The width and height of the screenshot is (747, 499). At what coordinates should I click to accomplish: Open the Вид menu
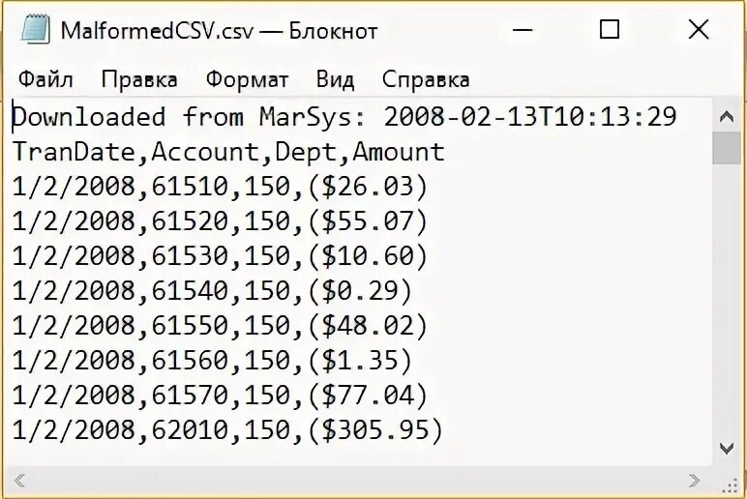335,79
